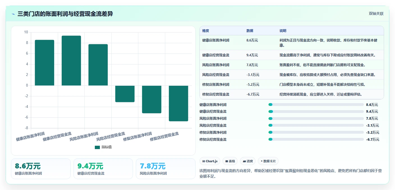
Task: Click the 修复店经营现金流 negative bar
Action: tap(178, 103)
